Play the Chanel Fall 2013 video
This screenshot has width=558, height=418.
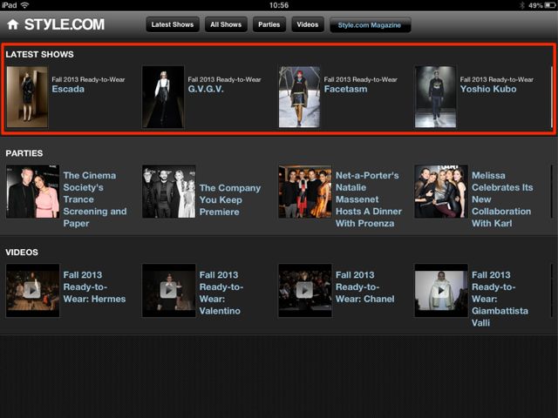tap(305, 290)
